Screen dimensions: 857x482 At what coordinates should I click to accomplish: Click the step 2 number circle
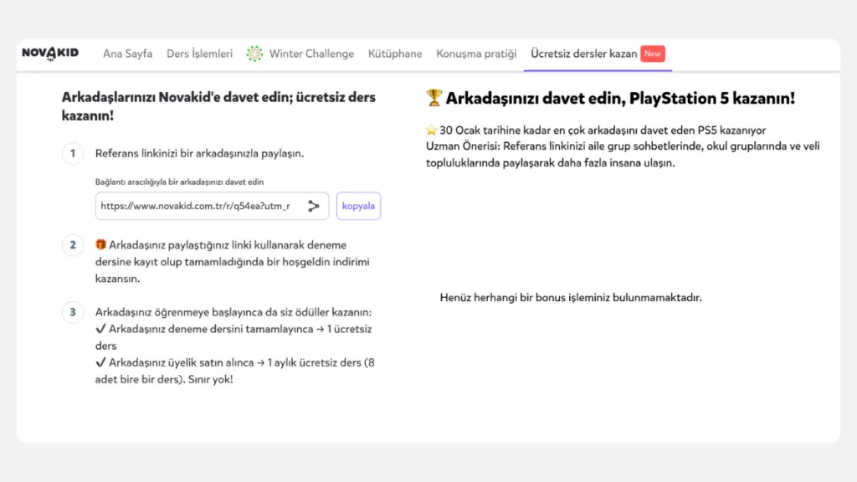point(73,245)
